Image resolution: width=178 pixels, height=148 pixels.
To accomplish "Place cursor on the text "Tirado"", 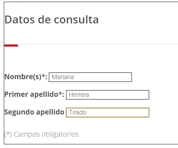I will pyautogui.click(x=78, y=112).
